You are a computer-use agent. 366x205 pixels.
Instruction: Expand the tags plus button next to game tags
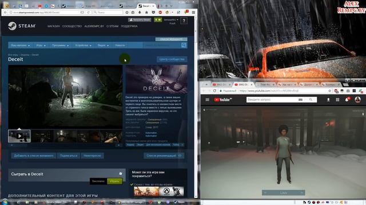pos(182,145)
